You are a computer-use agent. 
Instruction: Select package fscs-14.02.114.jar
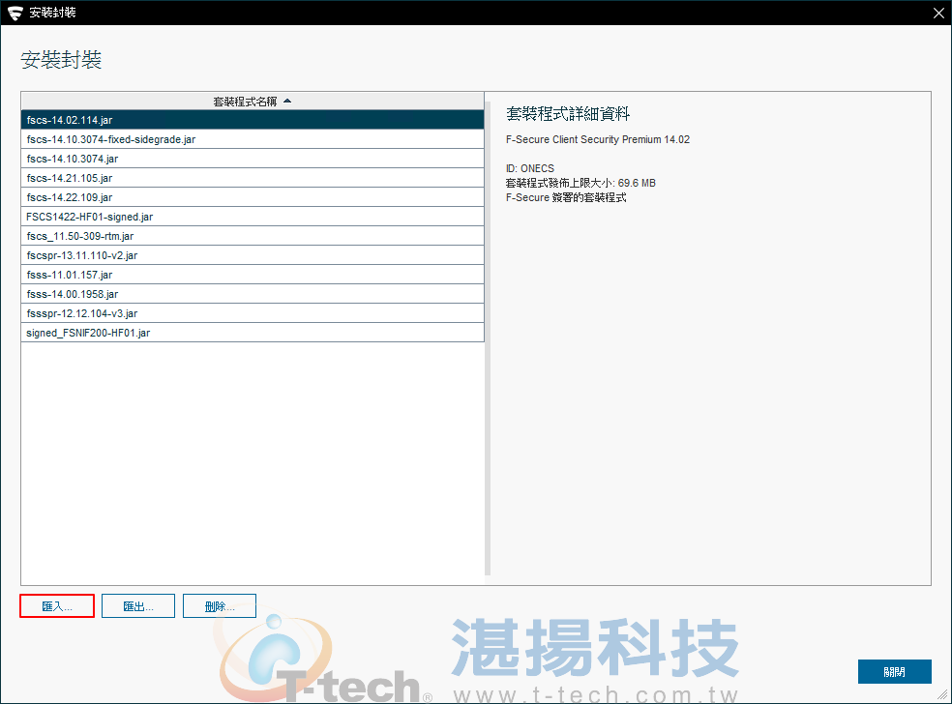click(253, 120)
